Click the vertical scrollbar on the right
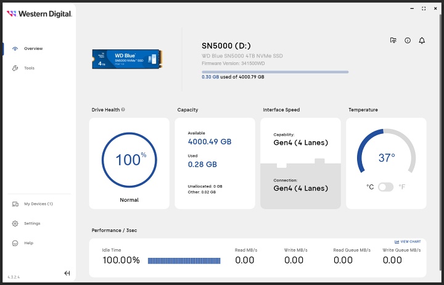This screenshot has height=285, width=444. (x=440, y=142)
